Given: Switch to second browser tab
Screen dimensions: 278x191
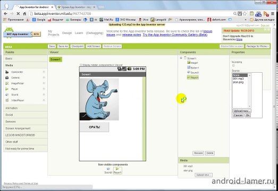Looking at the screenshot, I should click(76, 7).
